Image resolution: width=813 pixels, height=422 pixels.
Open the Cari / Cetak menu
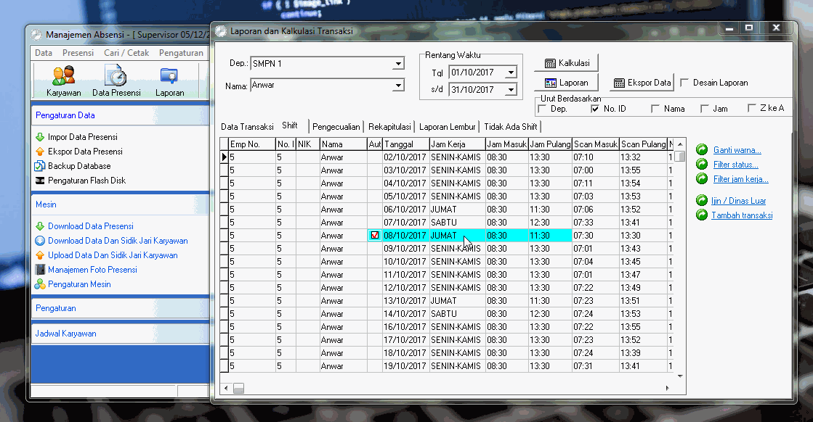click(x=126, y=53)
